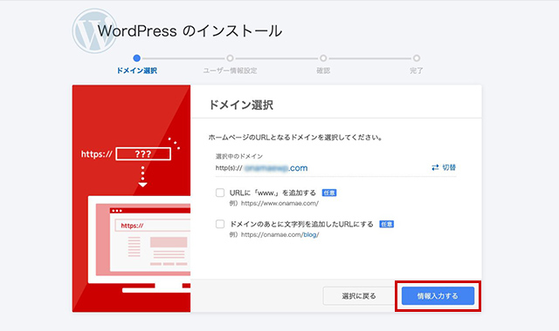Screen dimensions: 559x331
Task: Click the progress circle above ユーザー情報設定
Action: tap(230, 58)
